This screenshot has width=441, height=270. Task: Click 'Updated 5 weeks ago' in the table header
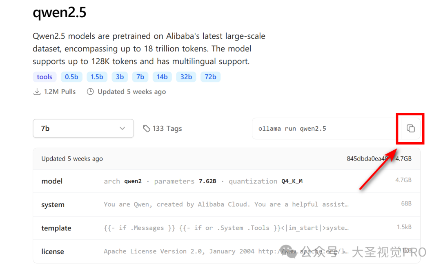(72, 158)
